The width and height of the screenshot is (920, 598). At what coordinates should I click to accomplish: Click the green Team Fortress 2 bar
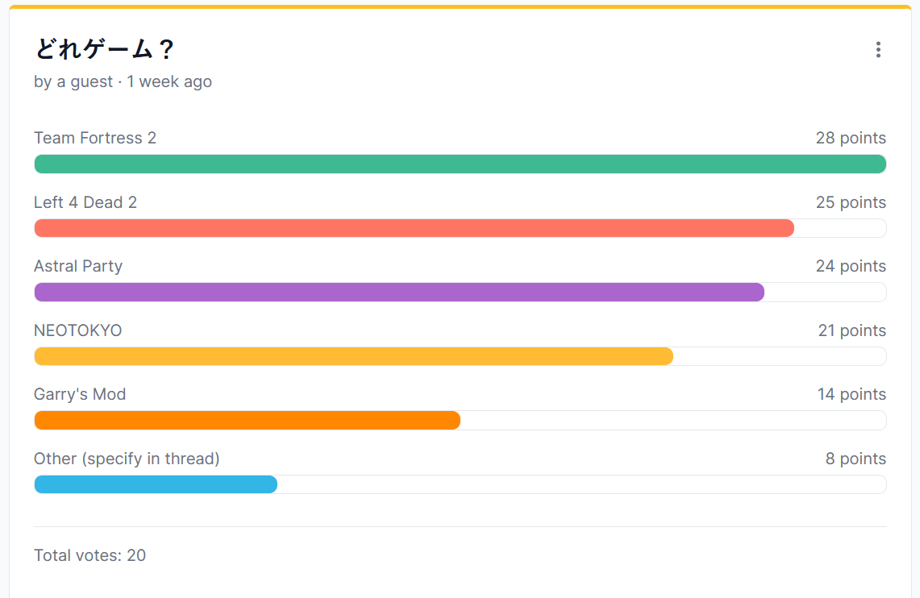(460, 164)
